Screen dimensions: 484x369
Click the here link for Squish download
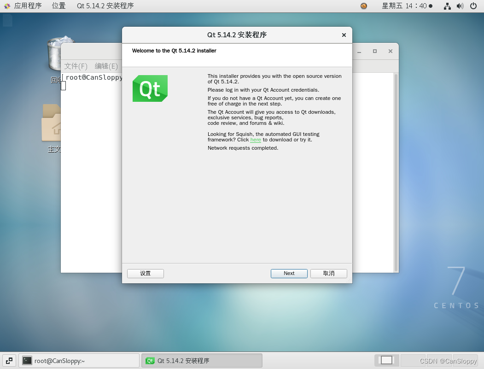coord(256,140)
